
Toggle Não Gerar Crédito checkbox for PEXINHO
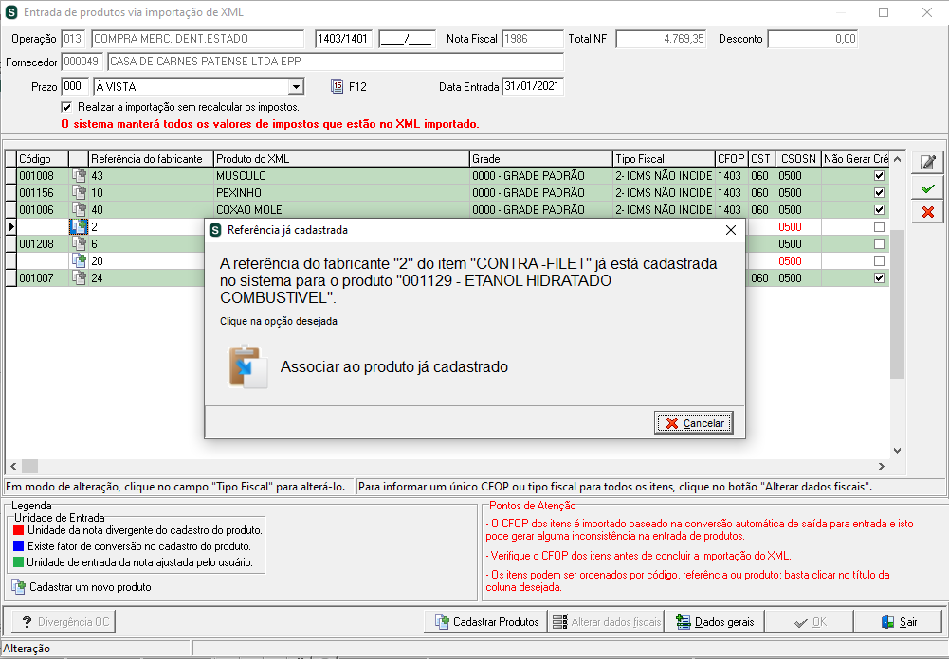coord(880,193)
